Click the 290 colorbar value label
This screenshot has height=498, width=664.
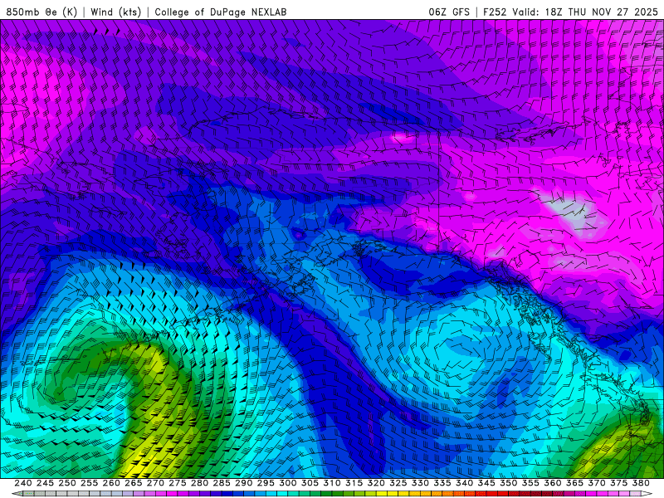point(243,483)
